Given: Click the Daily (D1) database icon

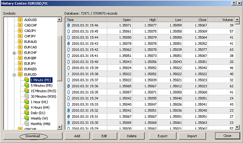Looking at the screenshot, I should (x=26, y=113).
